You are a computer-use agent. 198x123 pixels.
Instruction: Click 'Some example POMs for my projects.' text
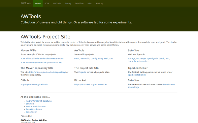(x=39, y=54)
